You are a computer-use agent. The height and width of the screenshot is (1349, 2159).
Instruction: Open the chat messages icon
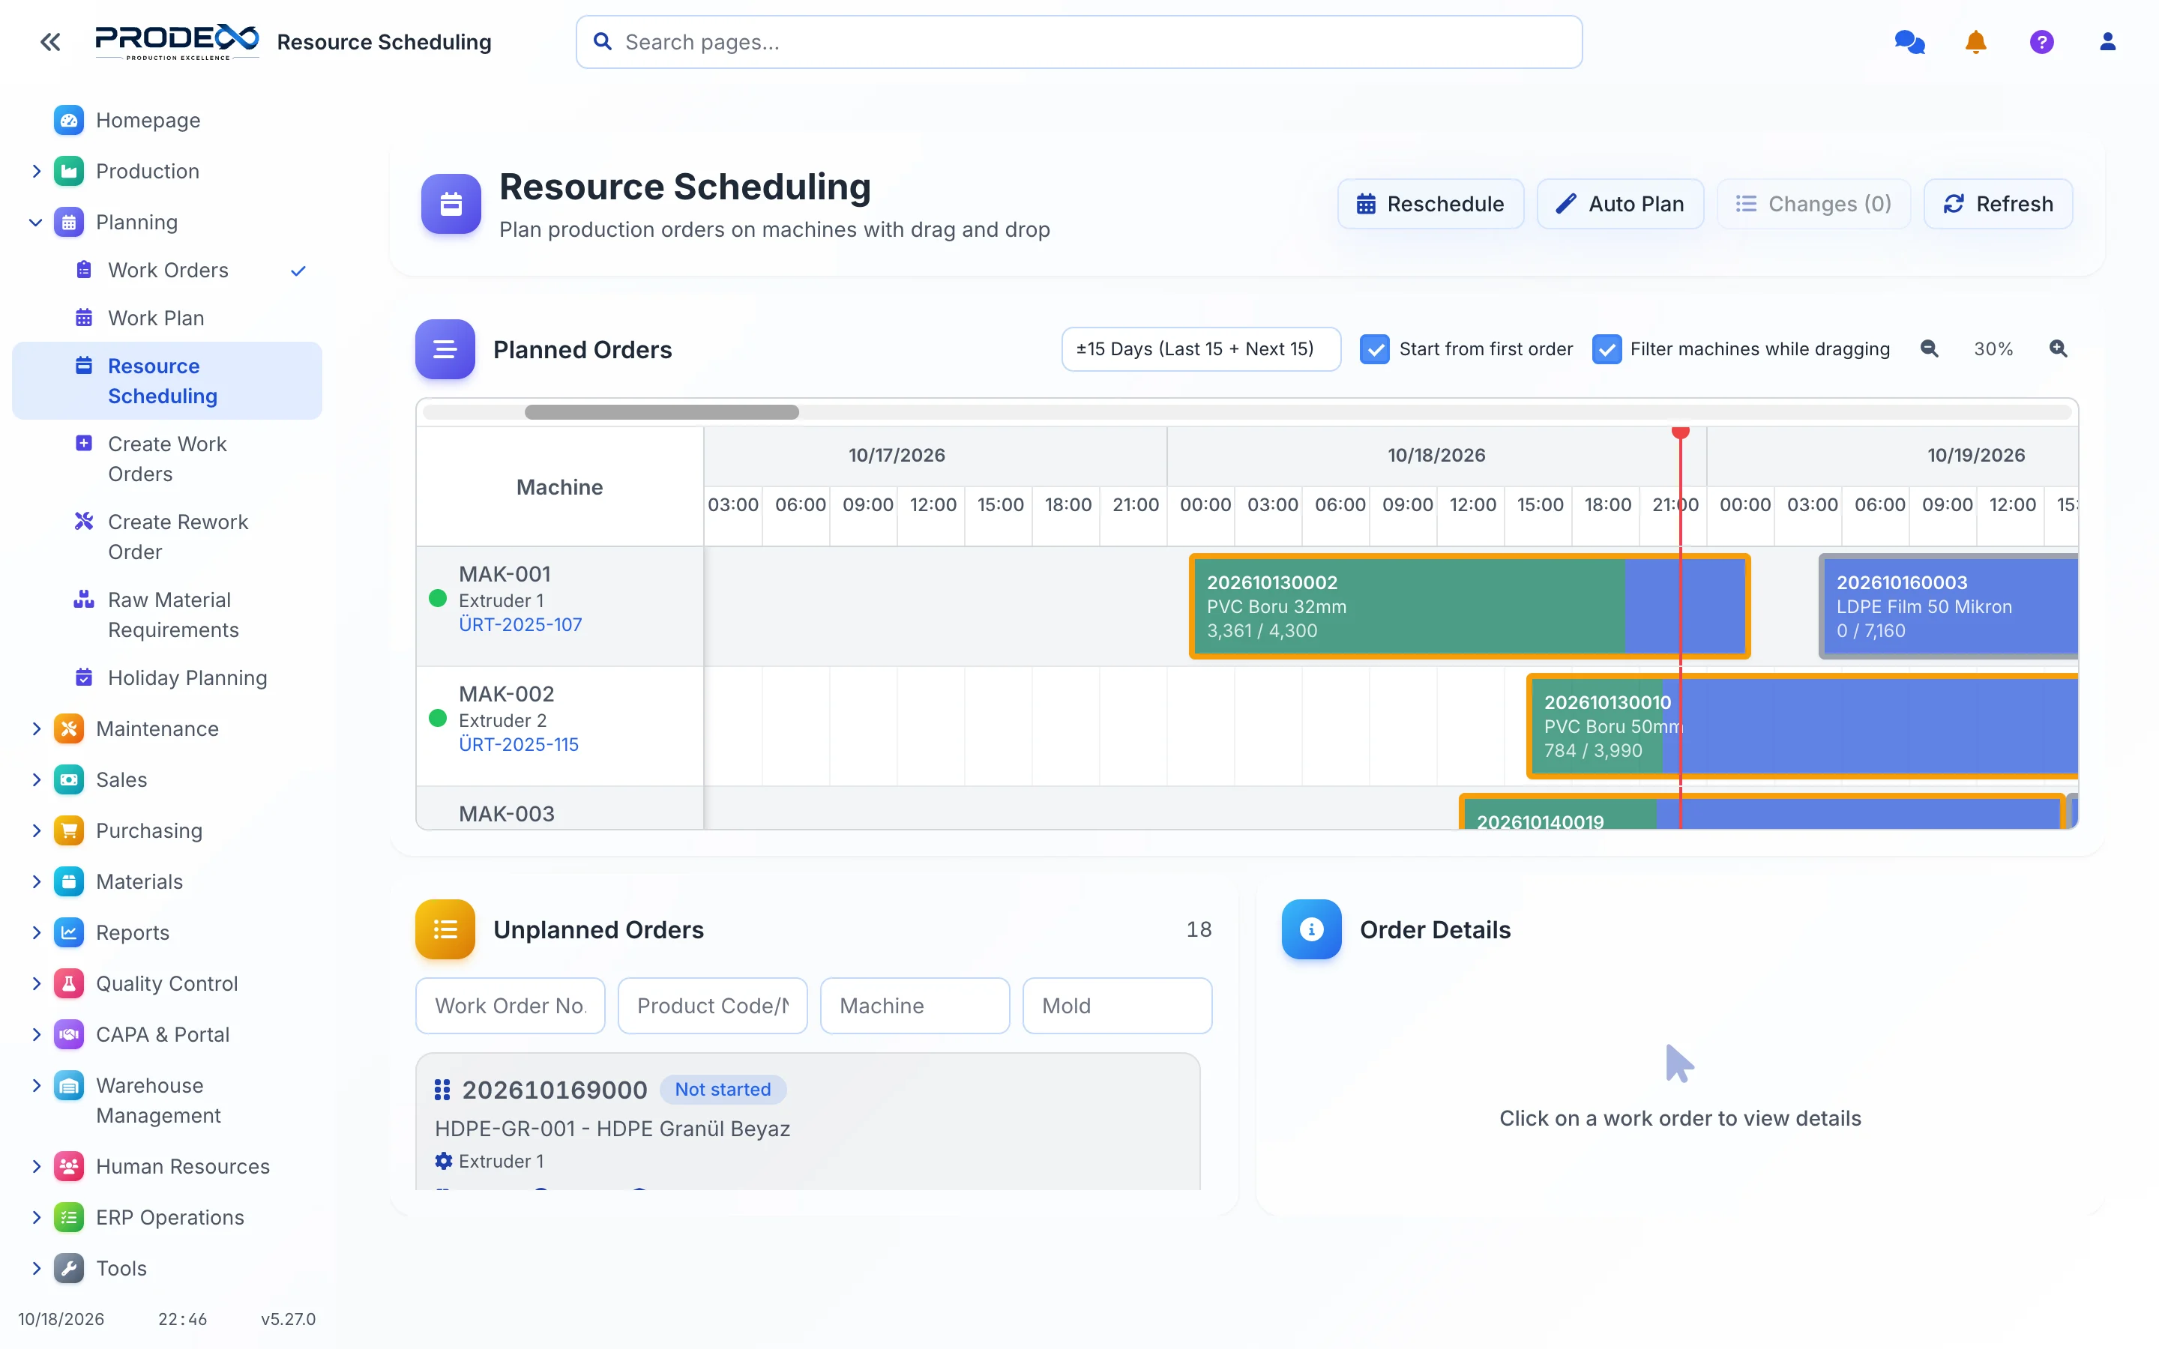coord(1909,42)
